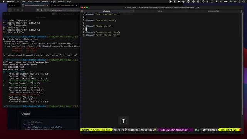The image size is (247, 139).
Task: Switch to the postcss.config.js tab in MacVim
Action: [213, 11]
